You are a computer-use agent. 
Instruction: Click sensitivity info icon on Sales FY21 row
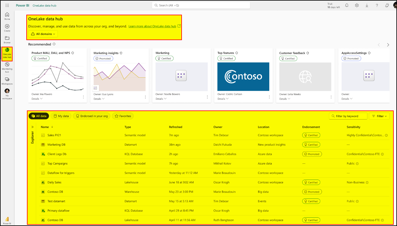[x=386, y=135]
